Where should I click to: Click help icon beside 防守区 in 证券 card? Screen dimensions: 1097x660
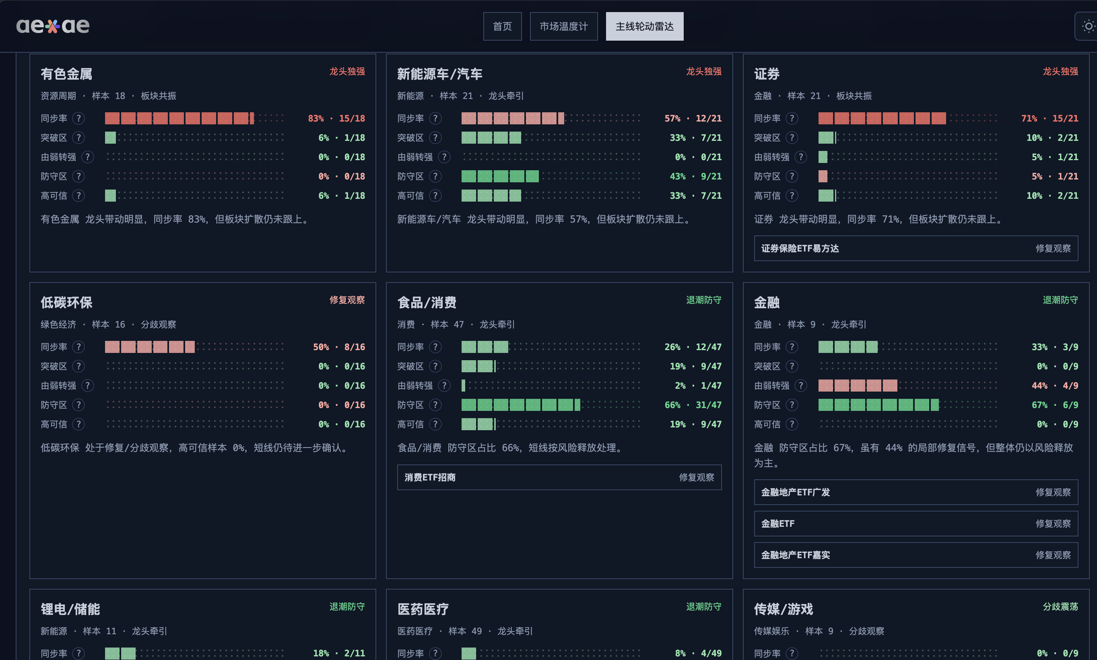792,176
